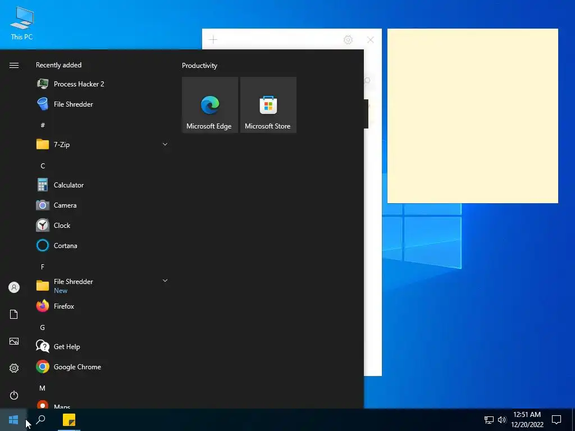Open the Microsoft Store tile

[268, 105]
